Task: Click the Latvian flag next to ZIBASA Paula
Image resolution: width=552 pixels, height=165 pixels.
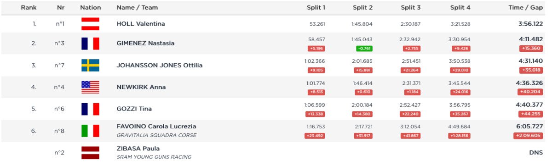Action: [x=90, y=152]
